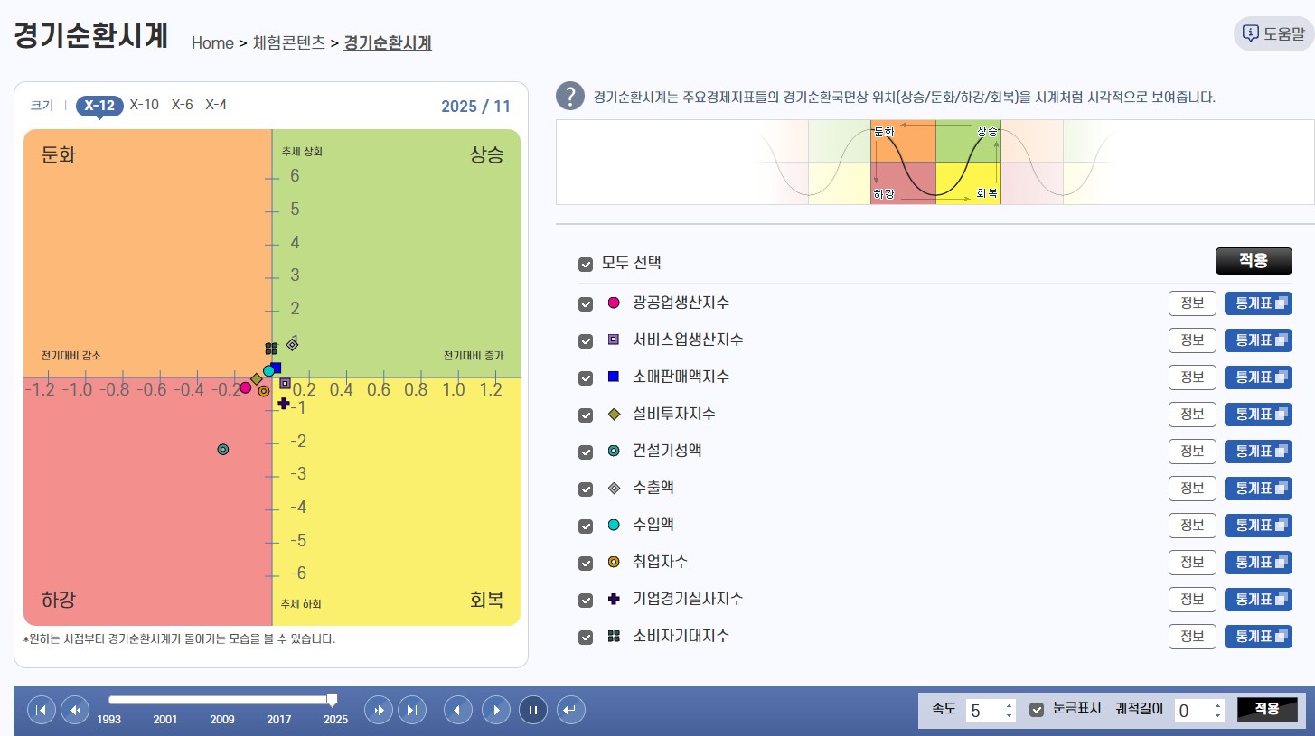Uncheck the 건설기성액 checkbox
This screenshot has height=736, width=1315.
click(x=586, y=452)
